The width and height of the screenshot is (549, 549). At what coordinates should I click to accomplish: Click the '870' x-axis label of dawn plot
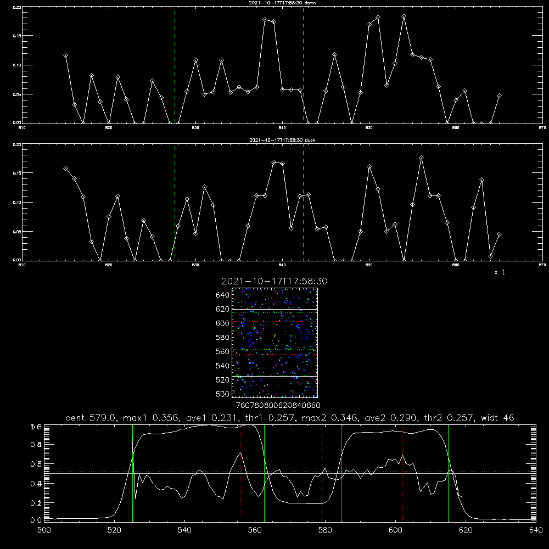coord(542,128)
